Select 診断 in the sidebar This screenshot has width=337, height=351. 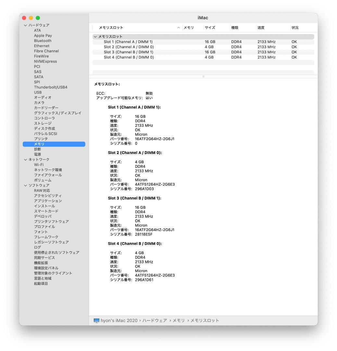coord(38,149)
